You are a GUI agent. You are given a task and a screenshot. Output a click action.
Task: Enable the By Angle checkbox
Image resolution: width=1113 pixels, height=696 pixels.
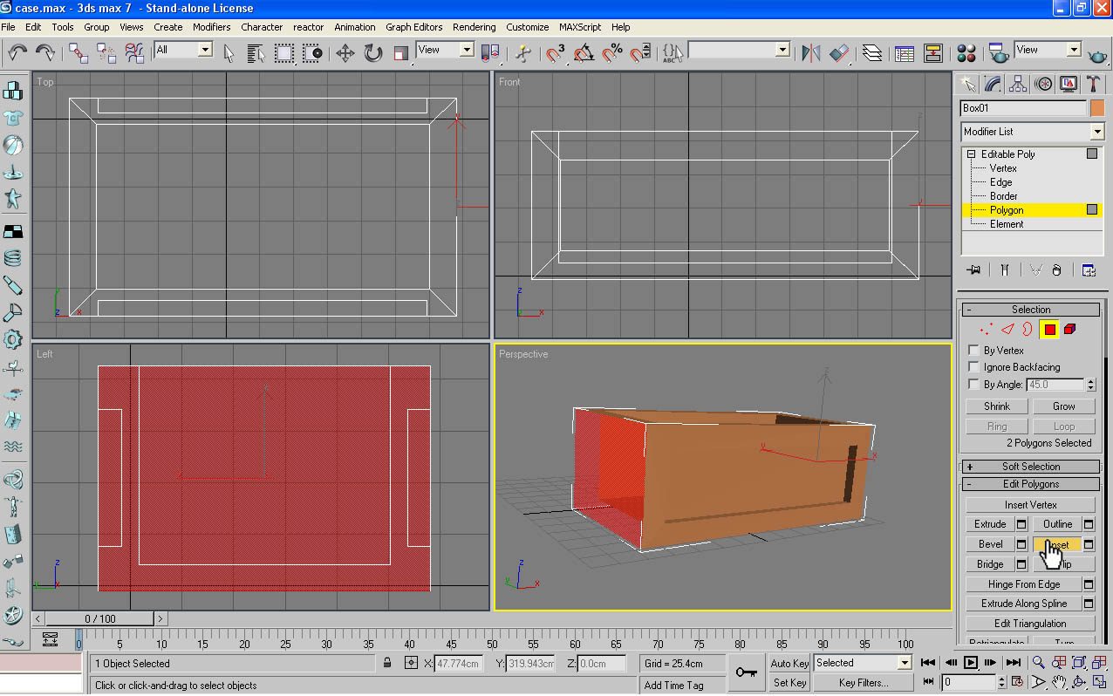tap(973, 384)
